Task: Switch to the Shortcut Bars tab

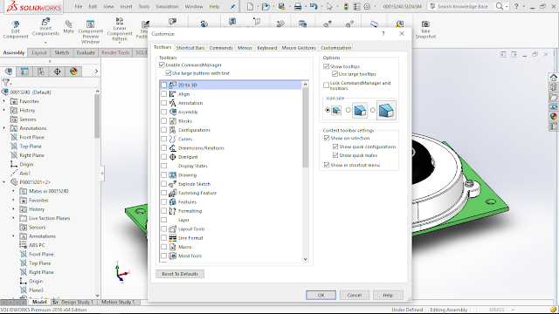Action: (x=190, y=48)
